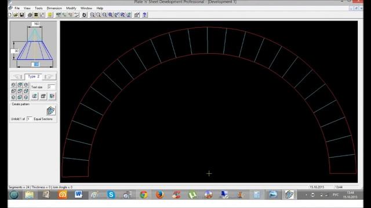Click the Open folder toolbar icon
Screen dimensions: 371x208
[x=16, y=15]
